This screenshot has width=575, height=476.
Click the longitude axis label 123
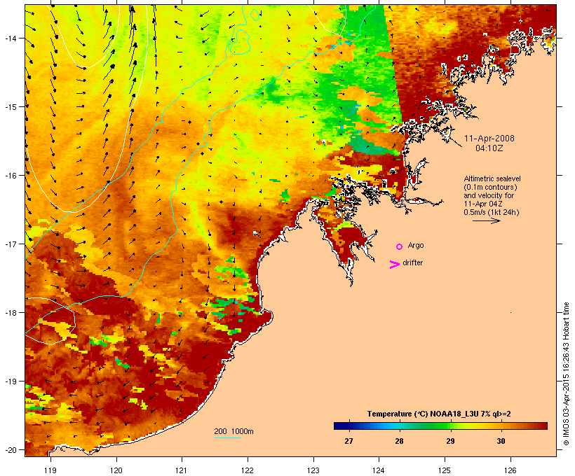313,470
